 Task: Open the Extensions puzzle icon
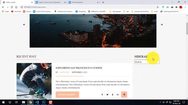[x=176, y=7]
